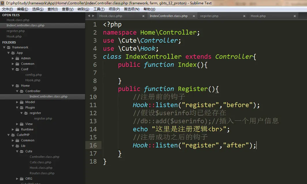307x184 pixels.
Task: Open the 项目(P) menu
Action: point(114,9)
